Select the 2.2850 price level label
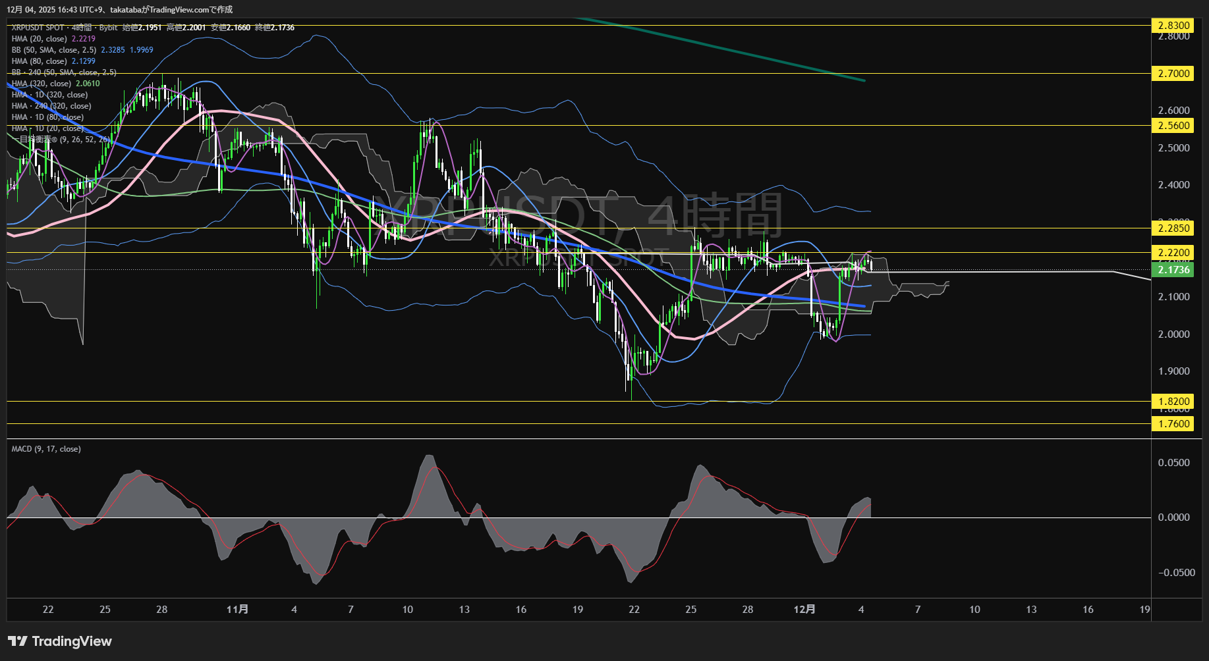The image size is (1209, 661). 1173,228
